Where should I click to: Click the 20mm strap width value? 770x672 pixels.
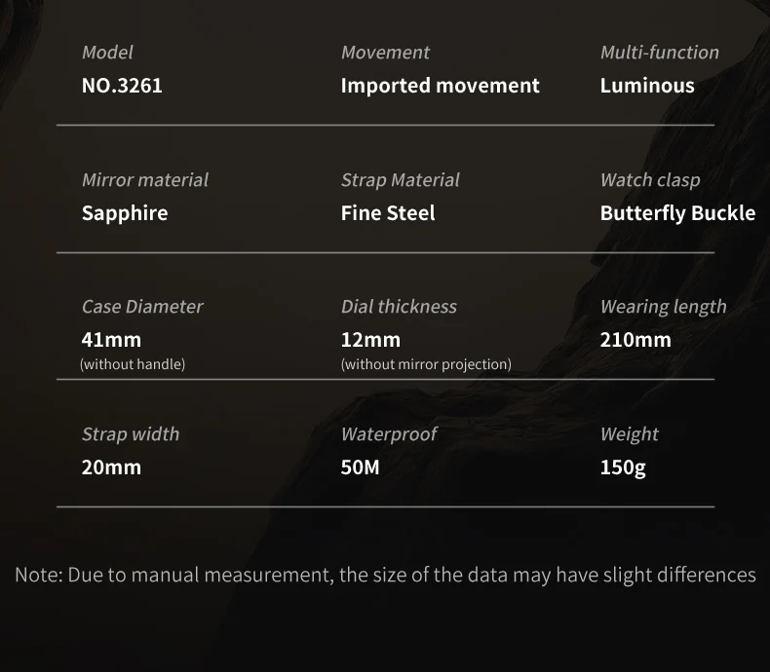point(111,467)
